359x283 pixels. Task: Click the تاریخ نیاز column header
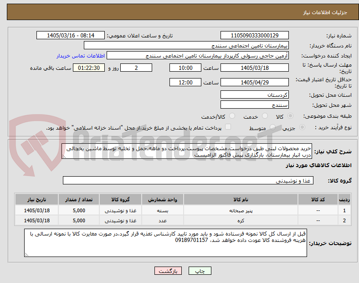[36, 199]
